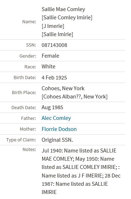This screenshot has height=199, width=131.
Task: Click the Notes field label
Action: coord(29,150)
